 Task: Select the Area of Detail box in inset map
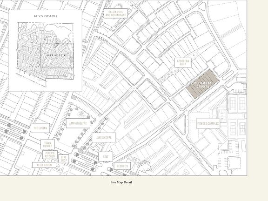click(57, 55)
